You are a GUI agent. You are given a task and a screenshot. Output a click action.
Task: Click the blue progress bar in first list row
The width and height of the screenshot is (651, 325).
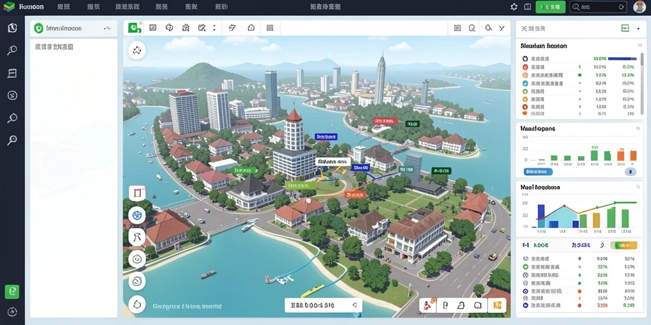click(x=622, y=59)
